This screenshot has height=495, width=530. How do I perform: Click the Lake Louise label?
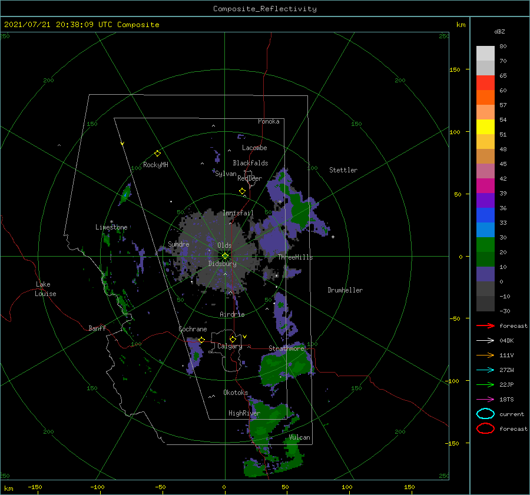[x=45, y=289]
